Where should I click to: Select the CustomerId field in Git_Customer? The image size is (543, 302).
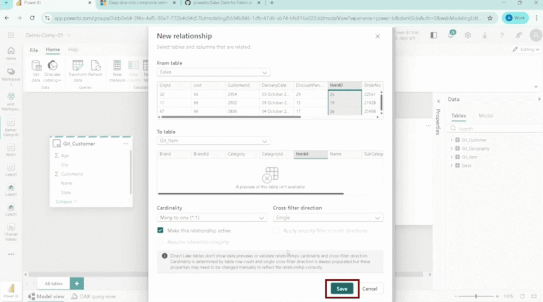click(x=72, y=174)
